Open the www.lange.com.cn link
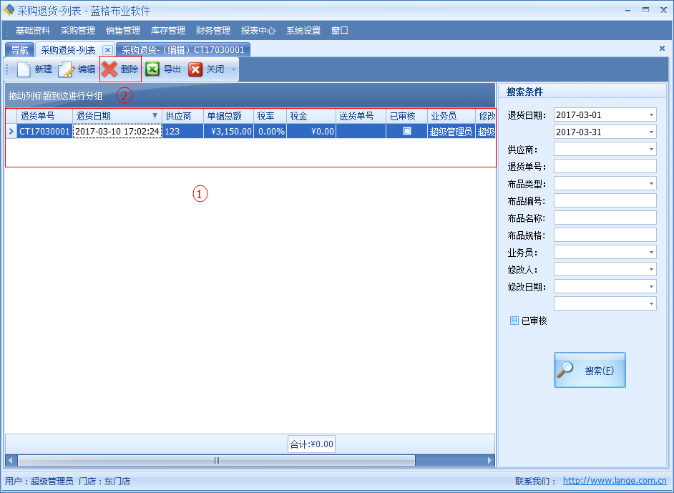 point(614,482)
